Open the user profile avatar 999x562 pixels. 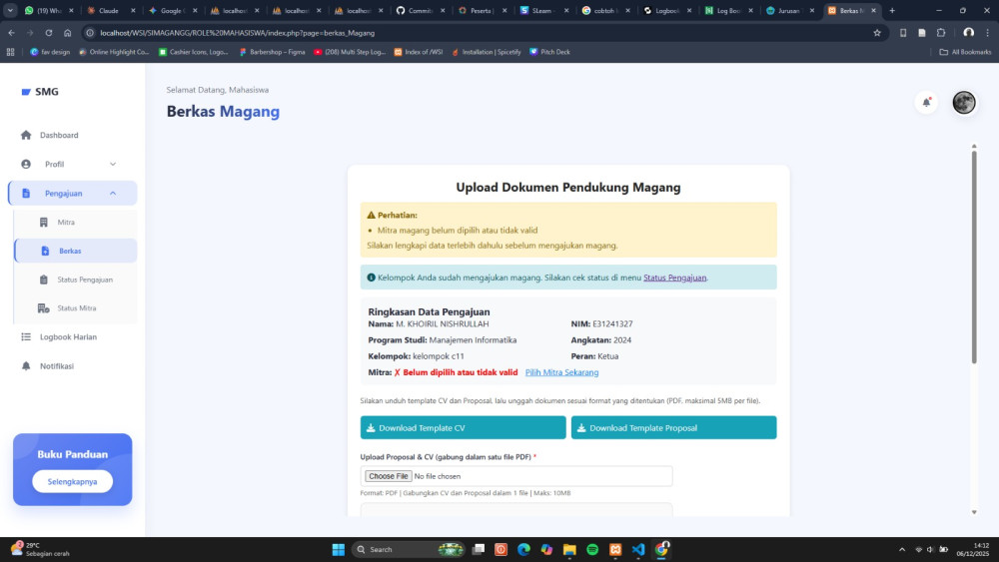click(963, 102)
